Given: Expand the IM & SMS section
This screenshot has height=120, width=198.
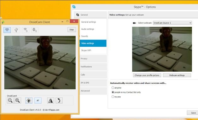Looking at the screenshot, I should click(x=93, y=83).
